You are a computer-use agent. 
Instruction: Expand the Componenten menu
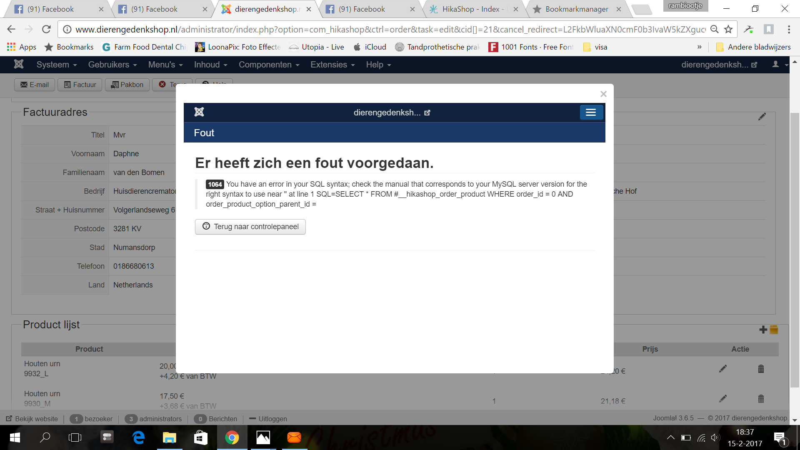coord(269,65)
